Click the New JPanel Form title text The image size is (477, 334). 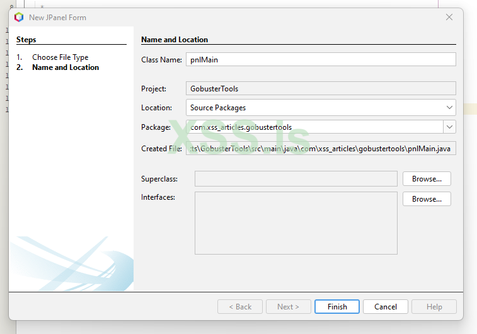click(x=57, y=18)
